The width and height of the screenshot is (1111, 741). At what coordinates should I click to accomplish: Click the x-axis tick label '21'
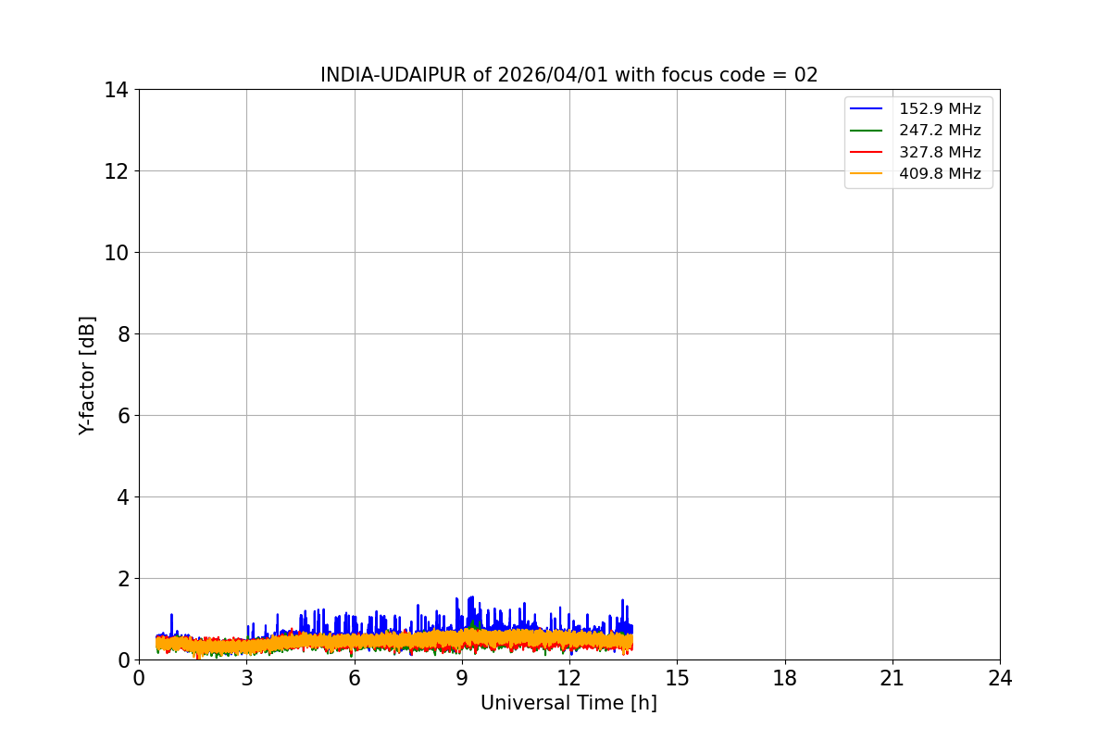coord(893,678)
